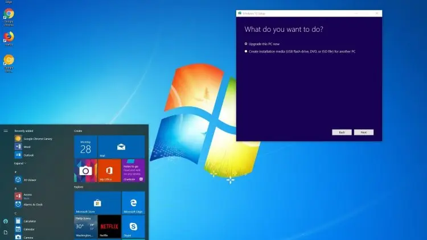Open Calendar from app list

point(25,229)
